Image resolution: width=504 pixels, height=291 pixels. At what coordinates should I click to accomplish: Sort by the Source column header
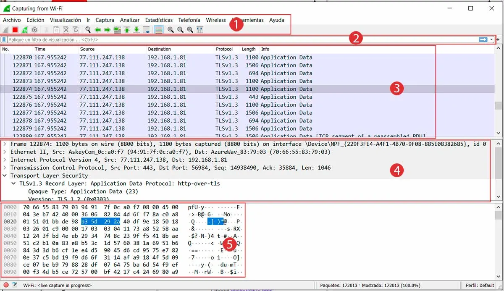coord(112,49)
